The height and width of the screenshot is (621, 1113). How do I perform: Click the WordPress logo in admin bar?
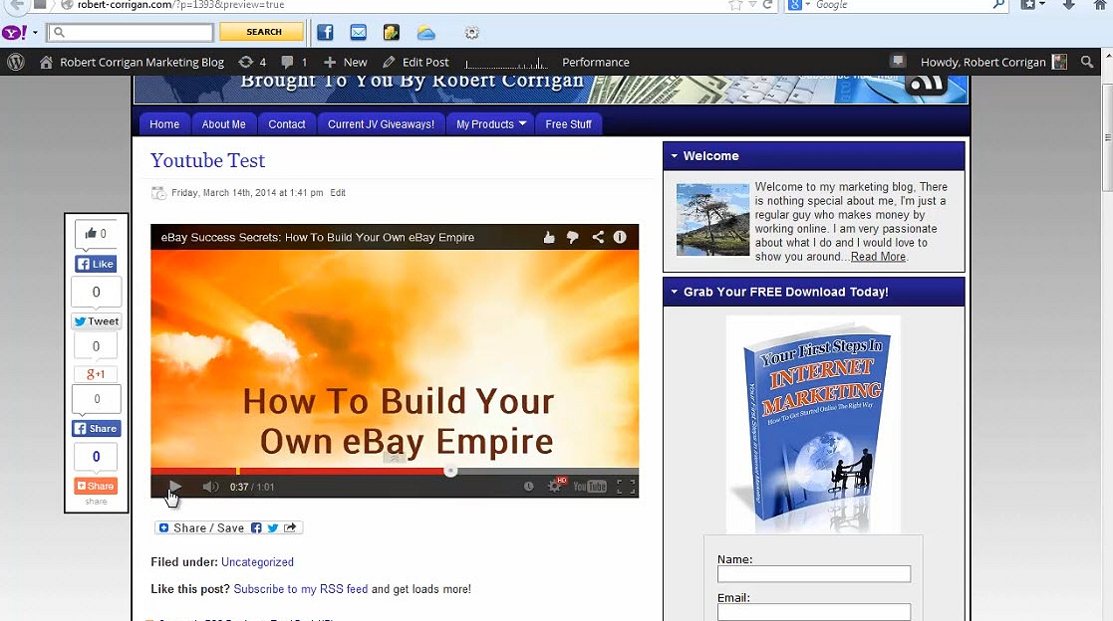pyautogui.click(x=16, y=63)
